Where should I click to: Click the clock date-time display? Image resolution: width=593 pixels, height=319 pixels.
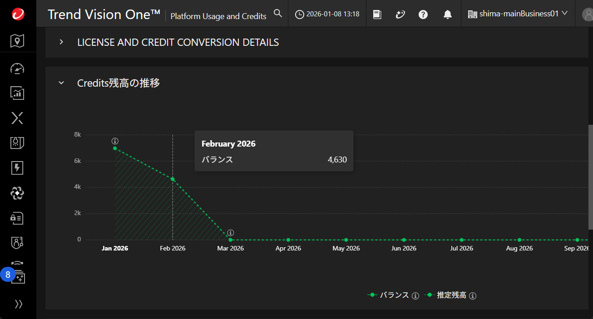tap(327, 14)
